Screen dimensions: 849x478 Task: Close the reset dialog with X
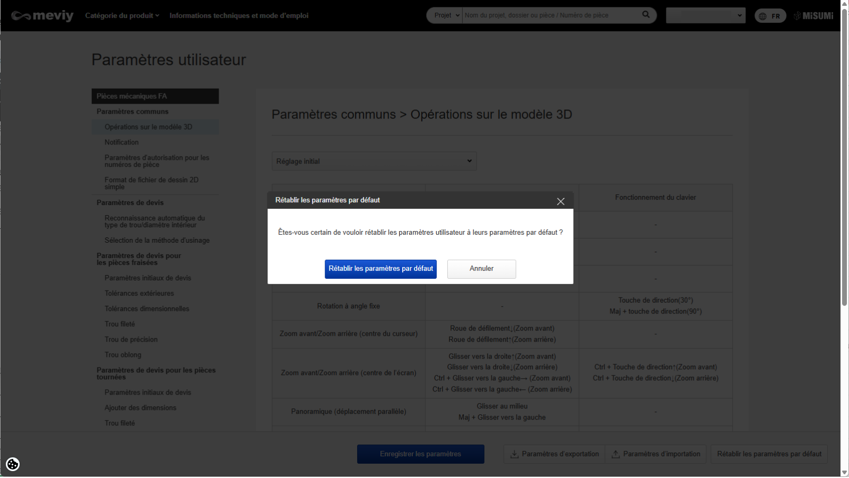[x=560, y=201]
